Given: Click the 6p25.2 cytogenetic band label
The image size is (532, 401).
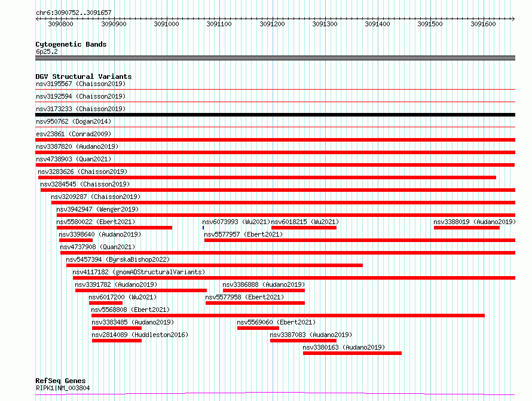Looking at the screenshot, I should coord(47,51).
